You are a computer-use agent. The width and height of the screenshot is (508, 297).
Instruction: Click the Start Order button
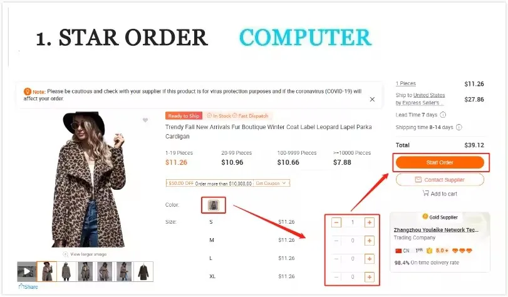tap(440, 162)
